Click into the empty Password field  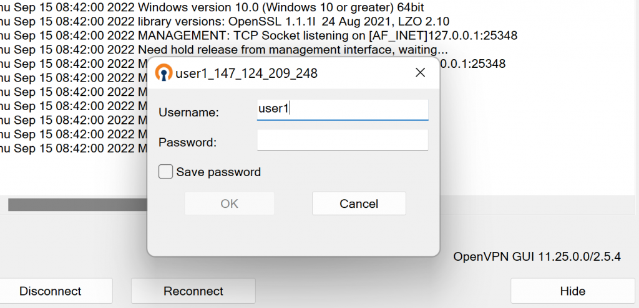[343, 140]
